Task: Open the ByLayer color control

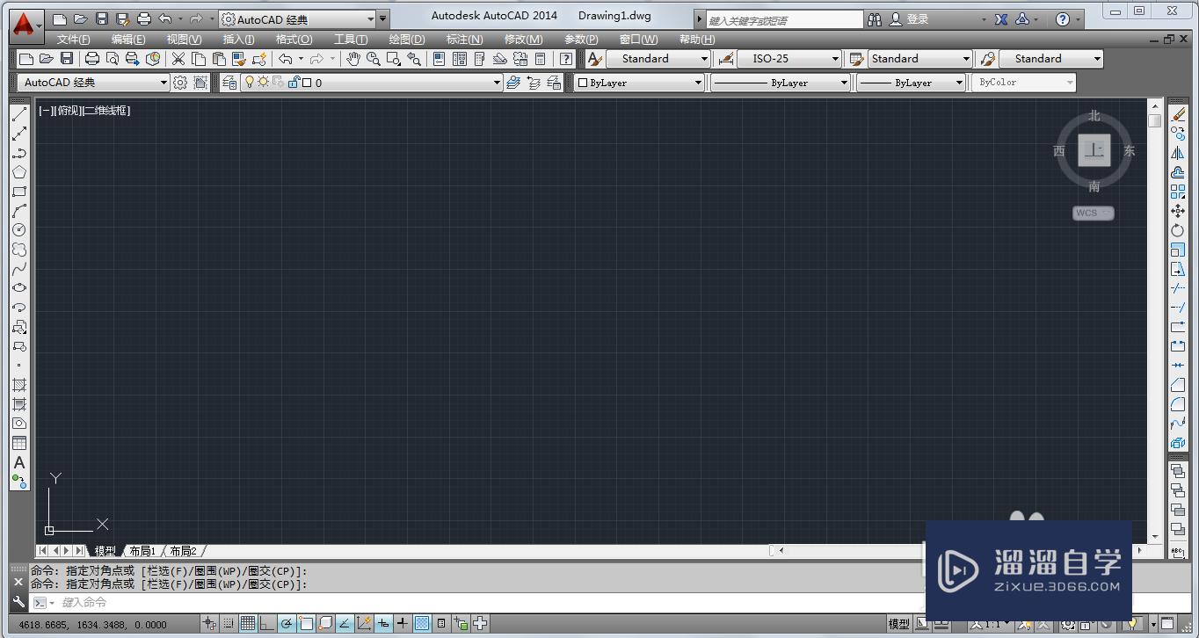Action: (x=640, y=83)
